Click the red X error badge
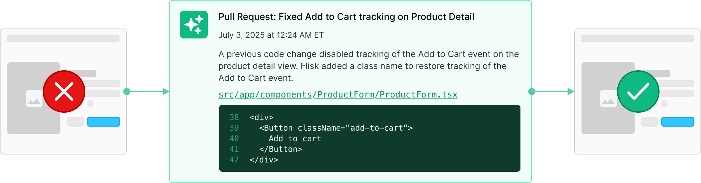 pyautogui.click(x=64, y=91)
